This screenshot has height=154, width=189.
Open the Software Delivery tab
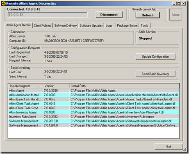point(66,25)
